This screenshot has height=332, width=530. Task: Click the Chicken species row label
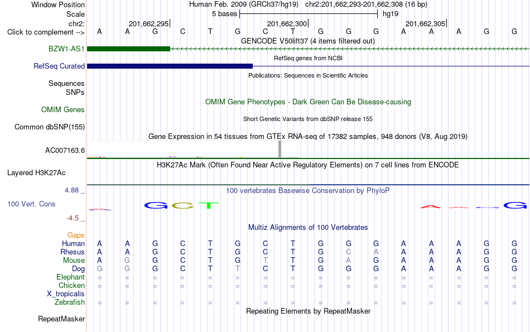click(x=71, y=285)
